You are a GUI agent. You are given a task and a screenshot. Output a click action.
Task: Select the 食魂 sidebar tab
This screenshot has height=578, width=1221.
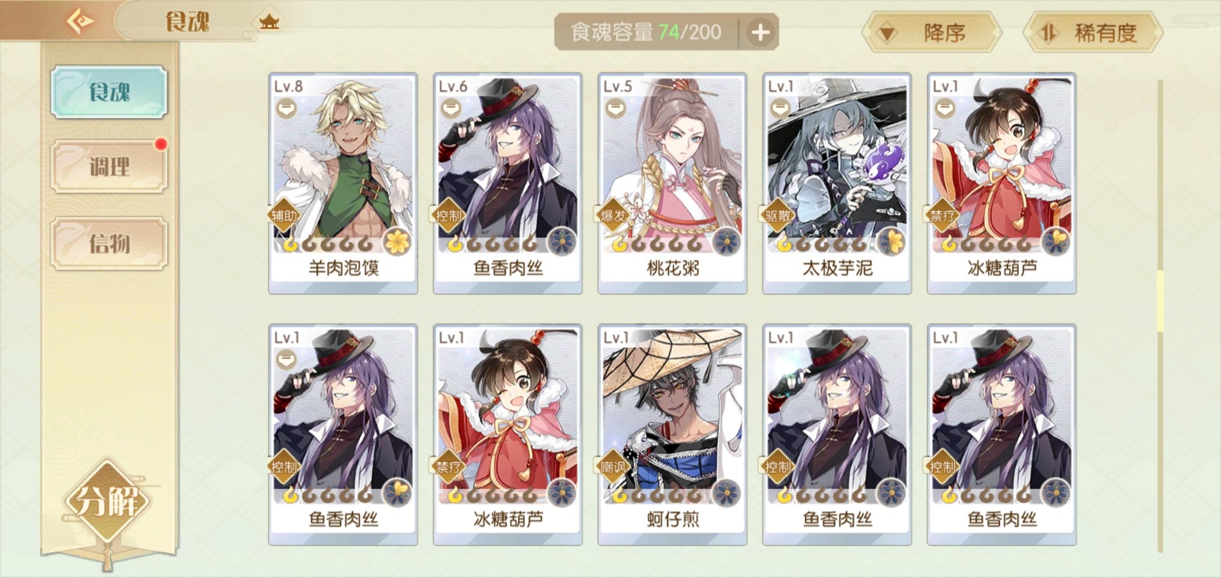pos(109,92)
